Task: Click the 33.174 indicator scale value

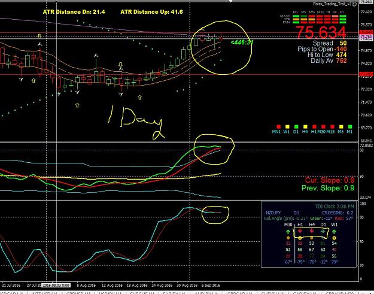Action: 365,198
